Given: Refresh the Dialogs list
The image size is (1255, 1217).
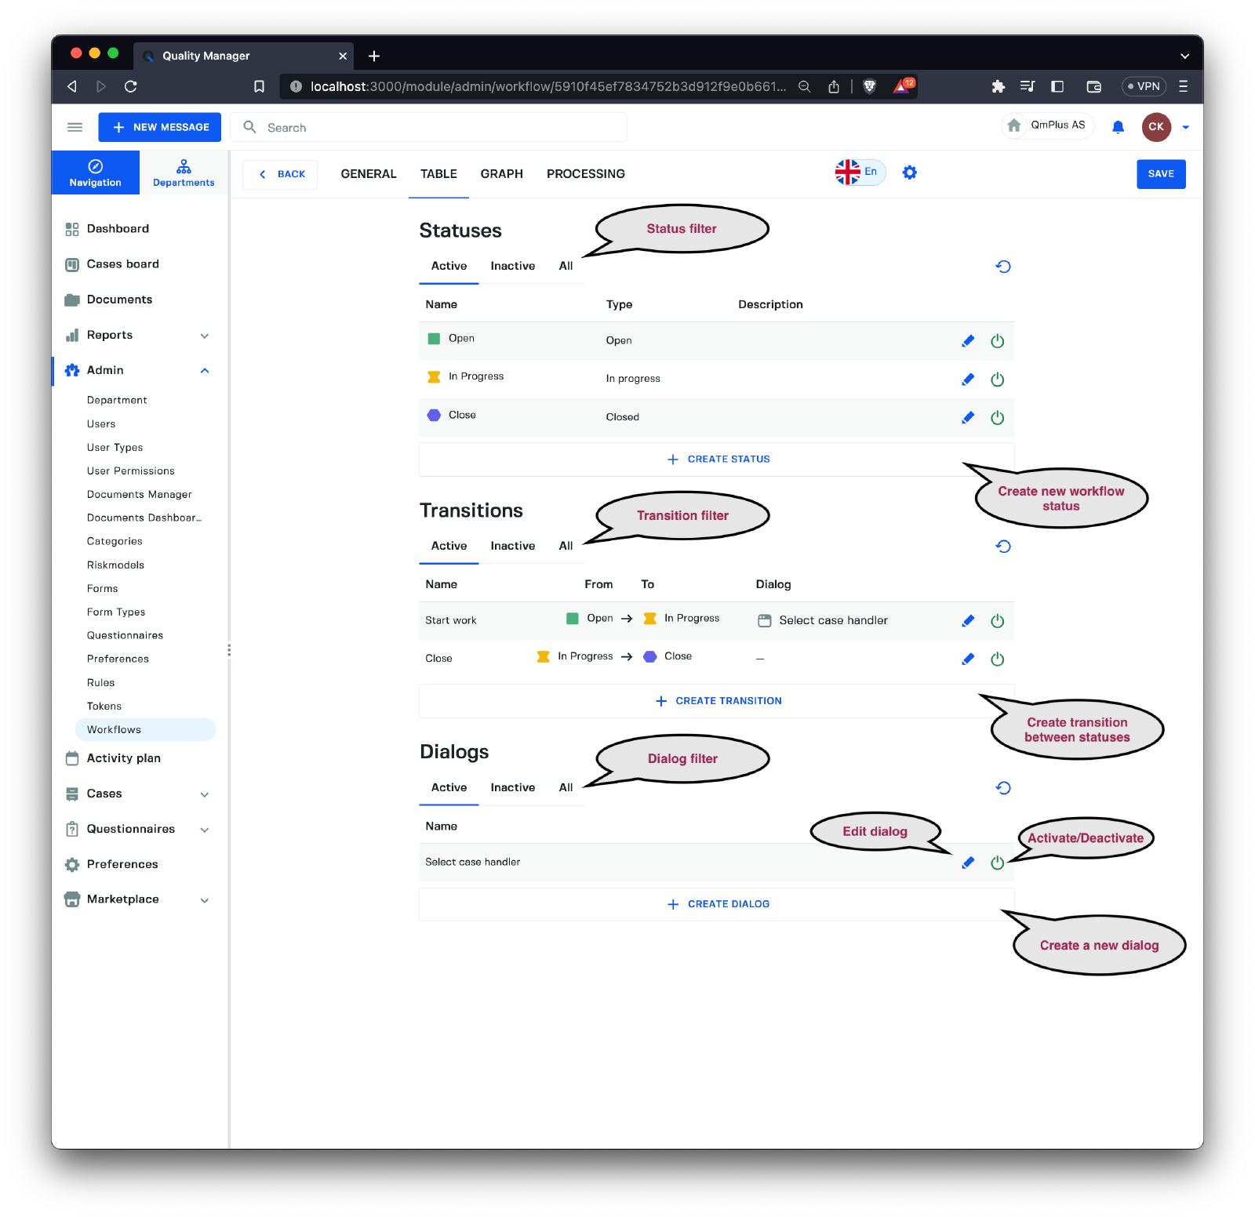Looking at the screenshot, I should (x=1002, y=788).
